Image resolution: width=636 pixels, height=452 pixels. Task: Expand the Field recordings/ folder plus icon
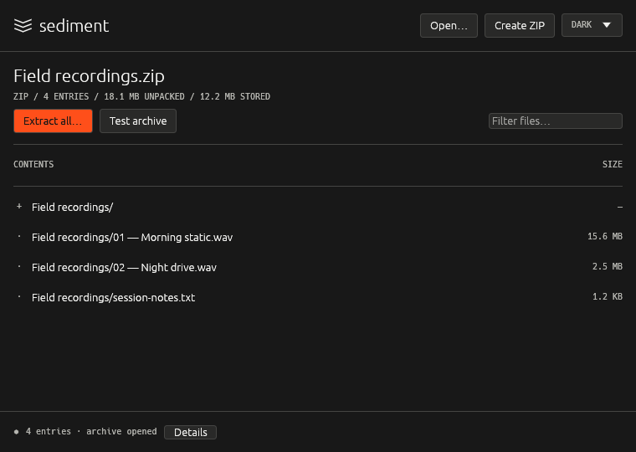[19, 207]
